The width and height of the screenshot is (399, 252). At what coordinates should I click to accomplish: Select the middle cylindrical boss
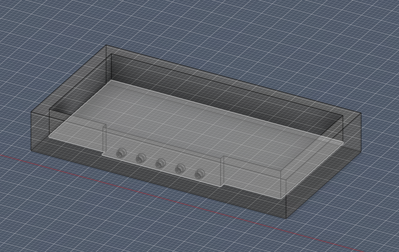coord(160,164)
